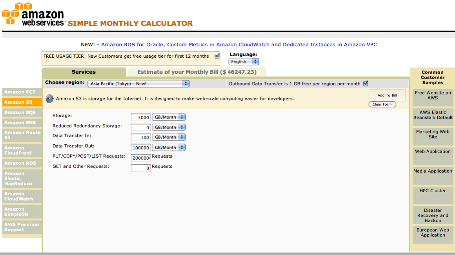Select Amazon SNS in the sidebar
The height and width of the screenshot is (255, 455).
point(22,123)
